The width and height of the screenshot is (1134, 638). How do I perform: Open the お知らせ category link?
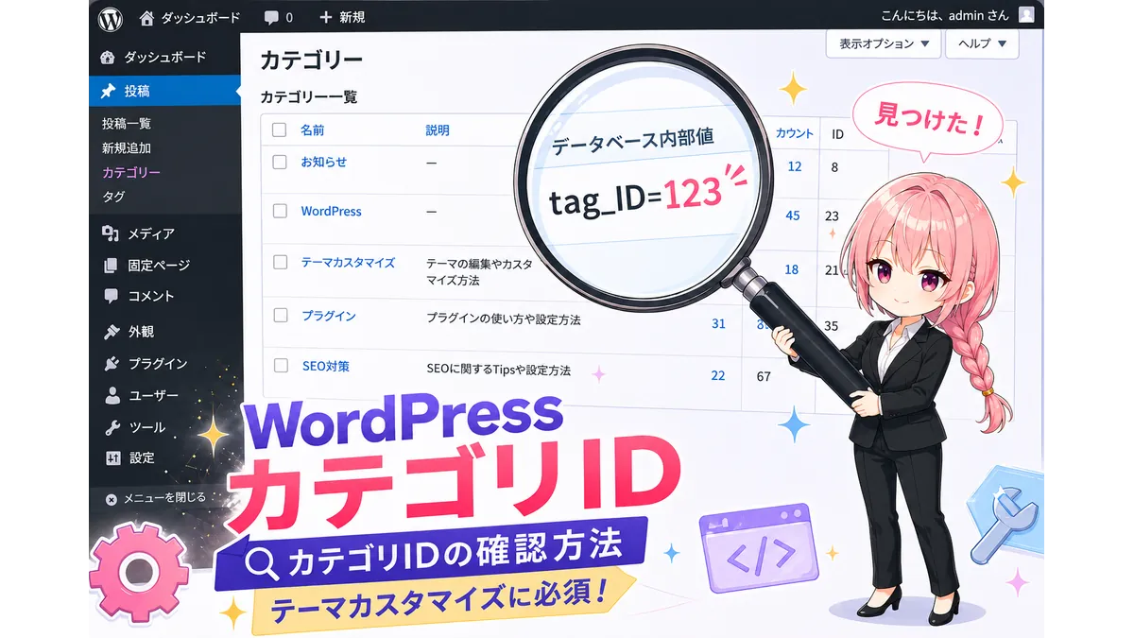323,162
